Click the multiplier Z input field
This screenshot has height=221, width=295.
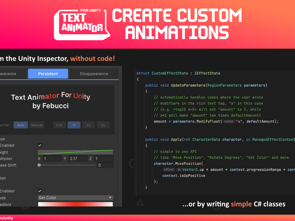(104, 159)
